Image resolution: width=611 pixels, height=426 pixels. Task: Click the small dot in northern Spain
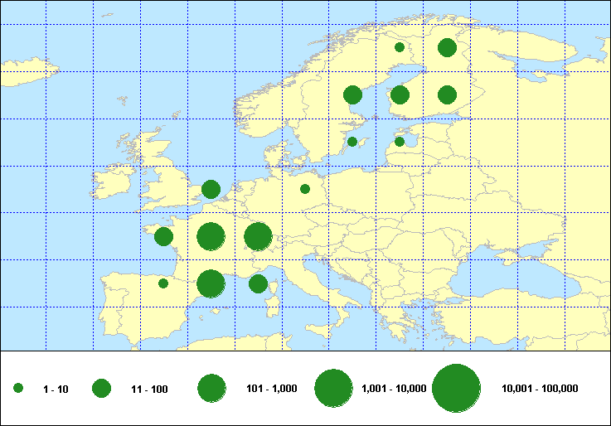tap(163, 283)
